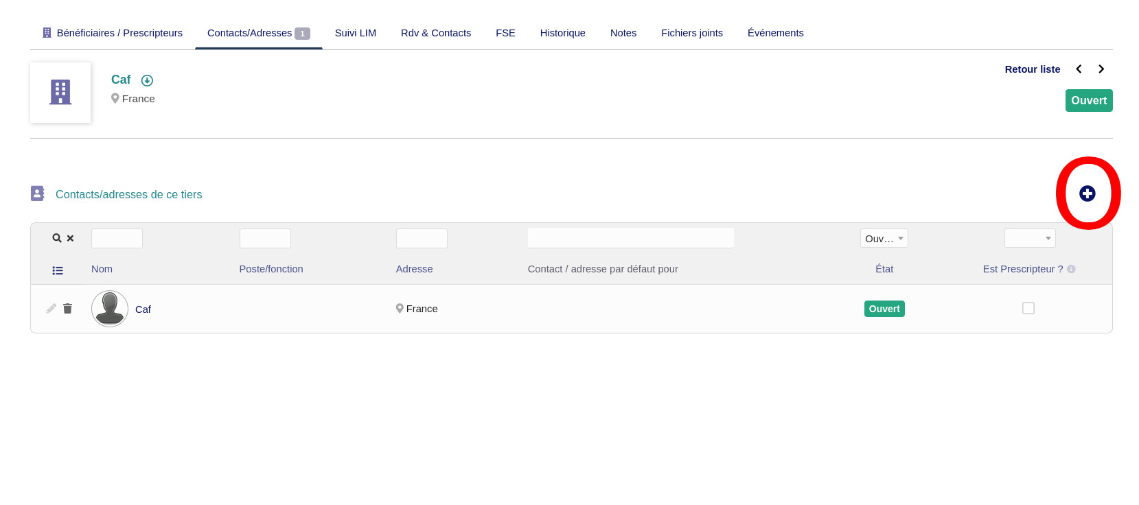Image resolution: width=1139 pixels, height=505 pixels.
Task: Click the search magnifier icon in filters
Action: pos(57,238)
